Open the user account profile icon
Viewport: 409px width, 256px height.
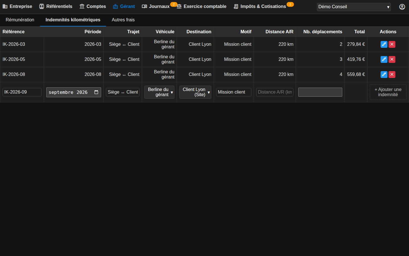pos(402,7)
